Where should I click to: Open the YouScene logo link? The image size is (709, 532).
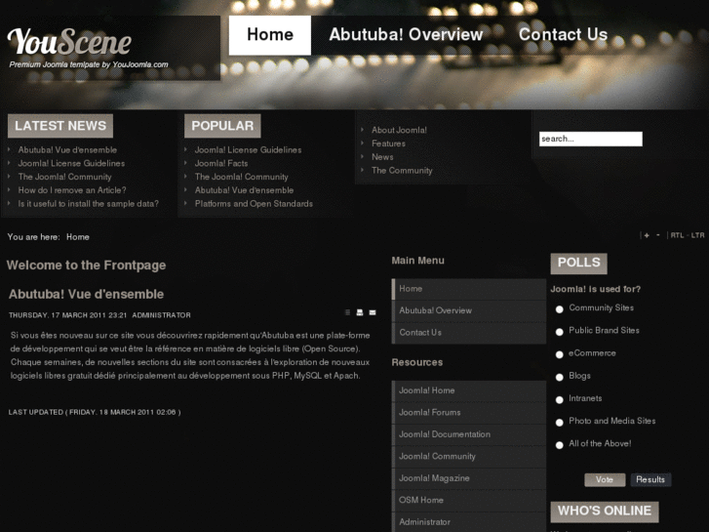(69, 42)
